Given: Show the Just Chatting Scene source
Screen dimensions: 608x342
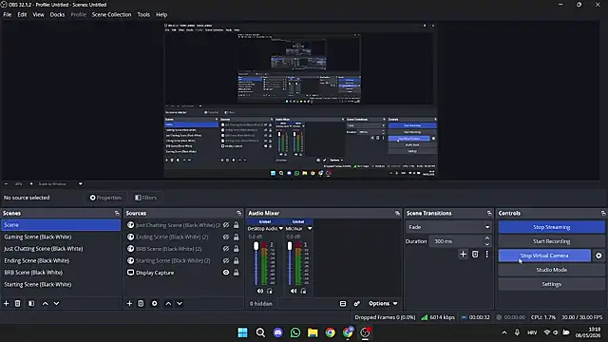Looking at the screenshot, I should [x=226, y=225].
